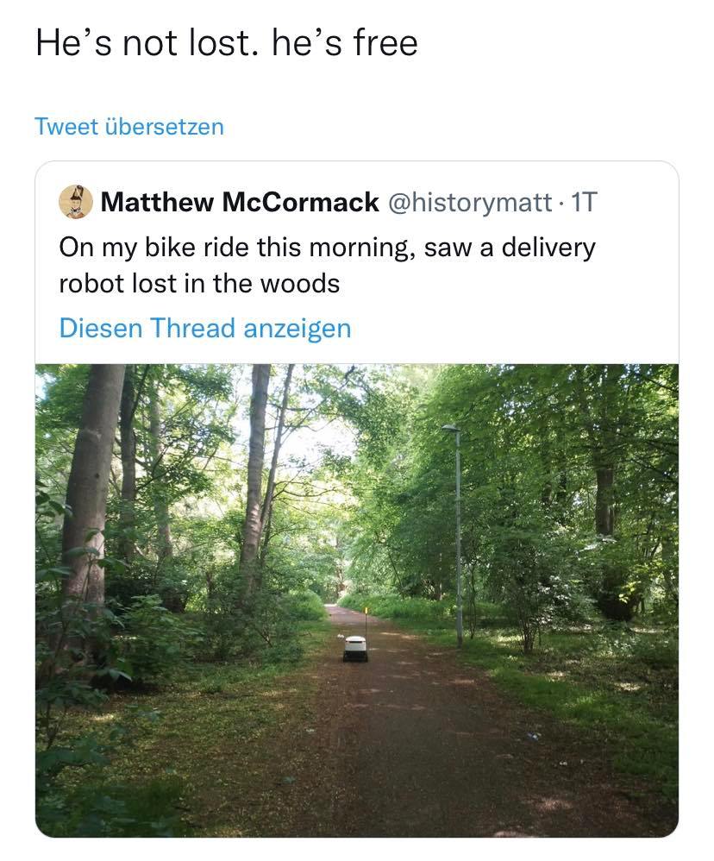Select "Diesen Thread anzeigen" link
The width and height of the screenshot is (714, 861).
[x=204, y=328]
